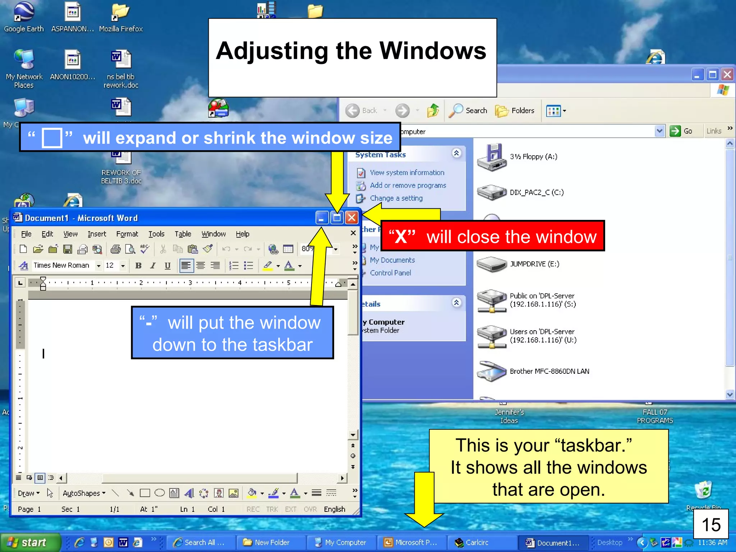Select the Rectangle drawing tool
Viewport: 736px width, 552px height.
tap(145, 493)
